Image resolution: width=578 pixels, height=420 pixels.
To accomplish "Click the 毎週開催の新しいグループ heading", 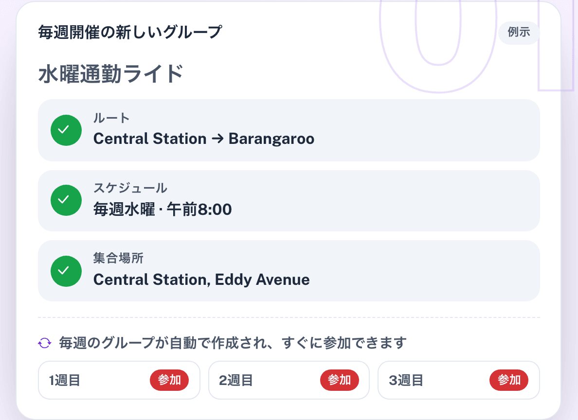I will tap(130, 33).
